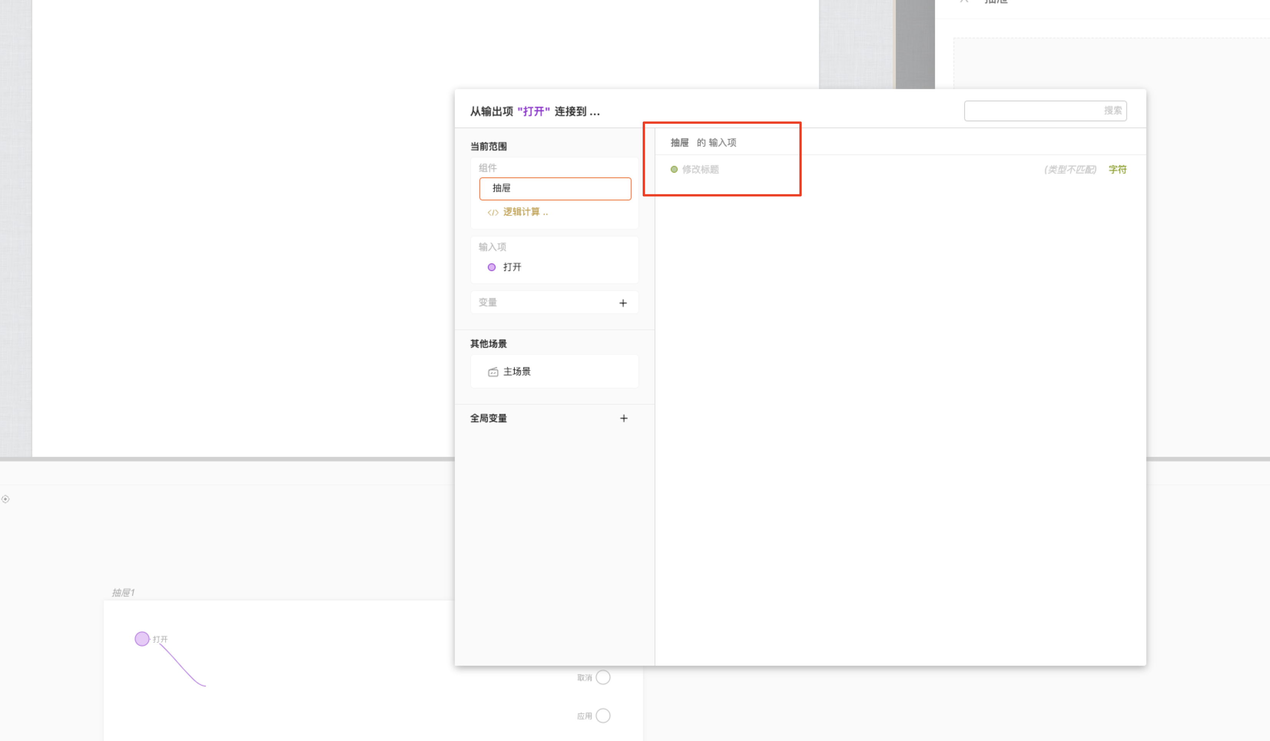
Task: Click the 逻辑计算 code brackets icon
Action: pos(493,213)
